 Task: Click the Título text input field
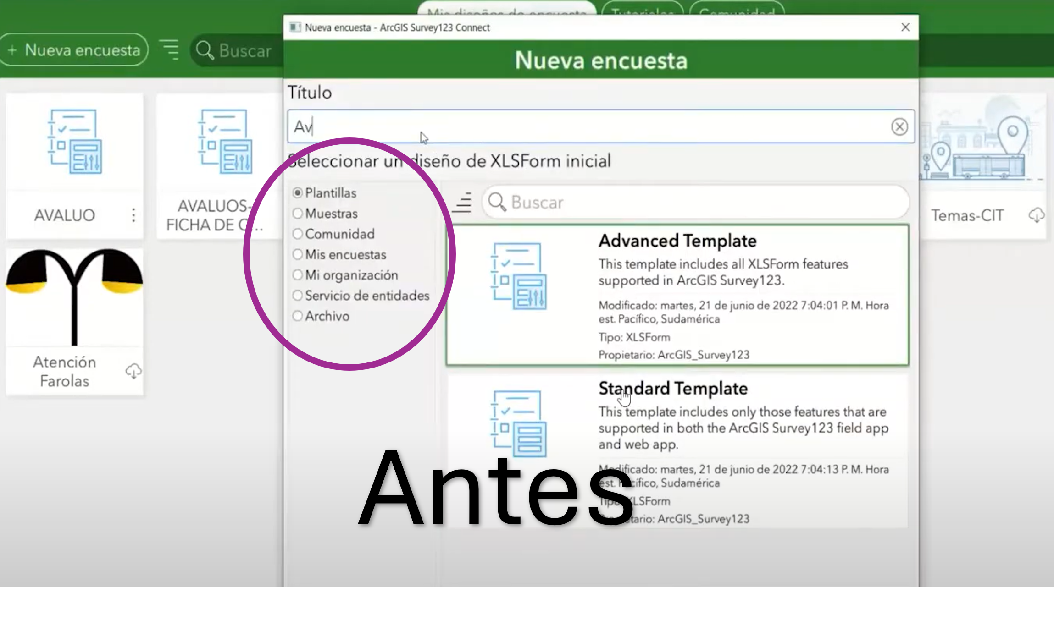pos(601,126)
